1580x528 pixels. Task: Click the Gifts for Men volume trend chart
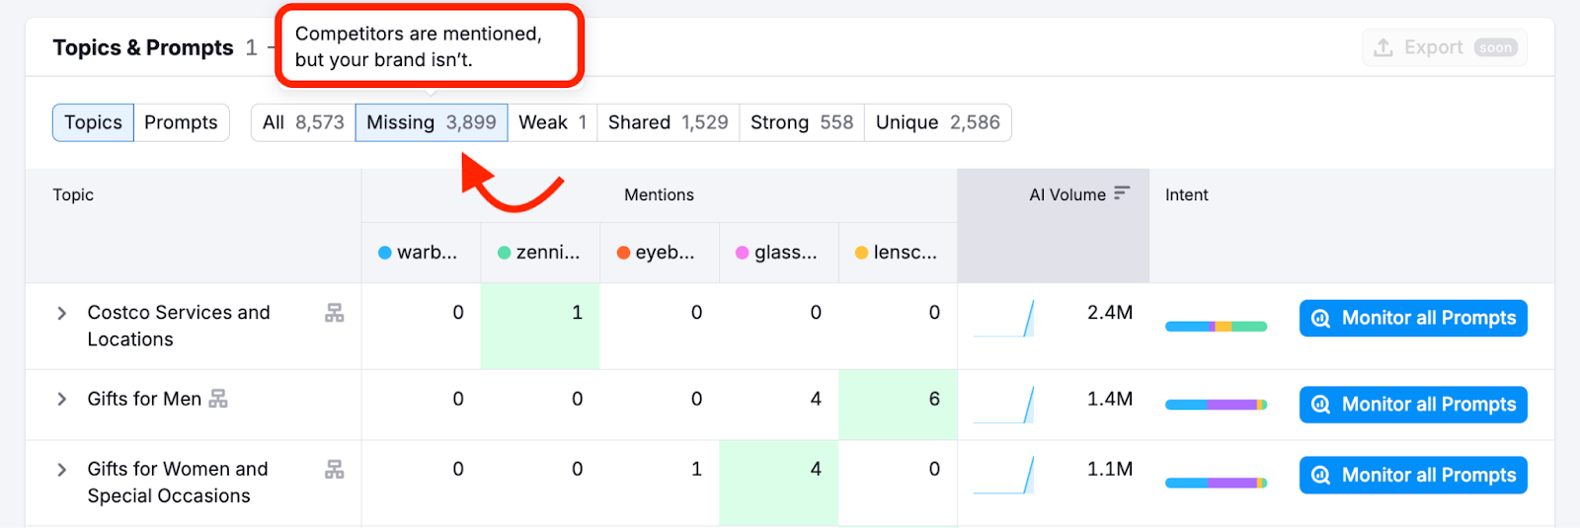1004,405
